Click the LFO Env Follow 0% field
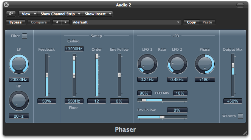Viewport: 251px width, 140px height. (177, 110)
